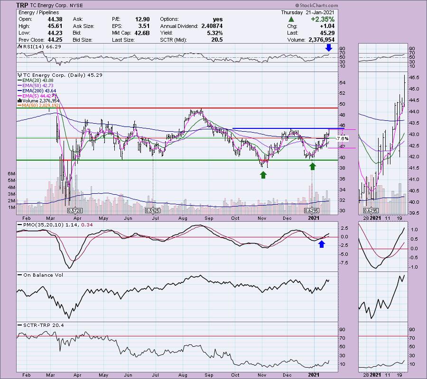Click the Options value yes
This screenshot has height=379, width=427.
pos(218,19)
